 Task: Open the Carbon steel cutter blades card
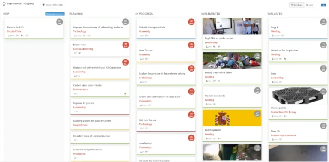click(88, 85)
